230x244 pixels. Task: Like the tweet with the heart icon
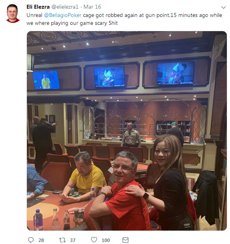tap(94, 240)
